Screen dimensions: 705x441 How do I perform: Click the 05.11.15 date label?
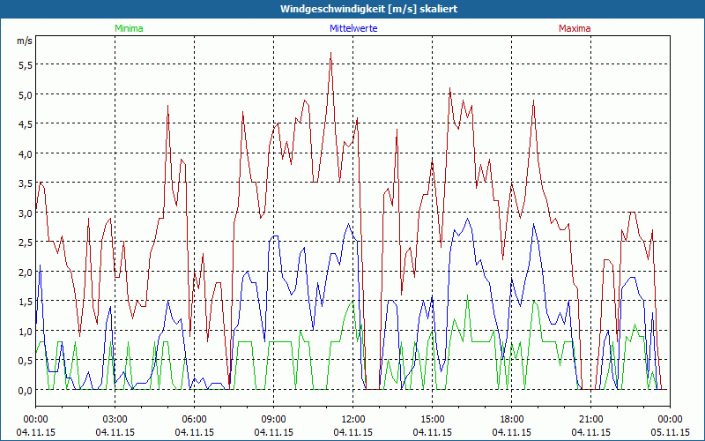(x=671, y=432)
